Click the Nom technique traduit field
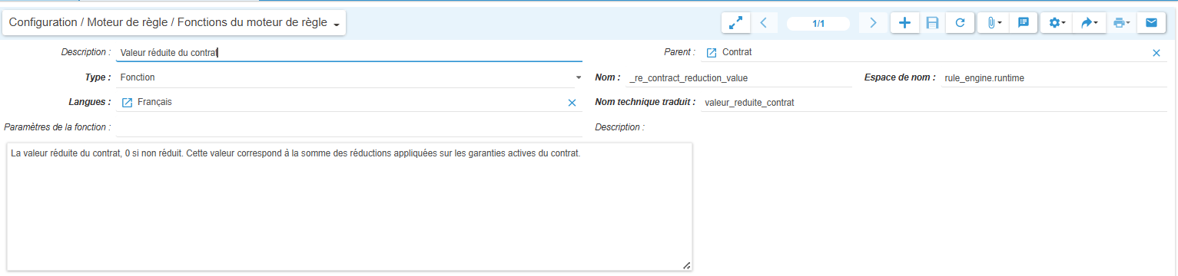This screenshot has width=1178, height=276. 934,102
